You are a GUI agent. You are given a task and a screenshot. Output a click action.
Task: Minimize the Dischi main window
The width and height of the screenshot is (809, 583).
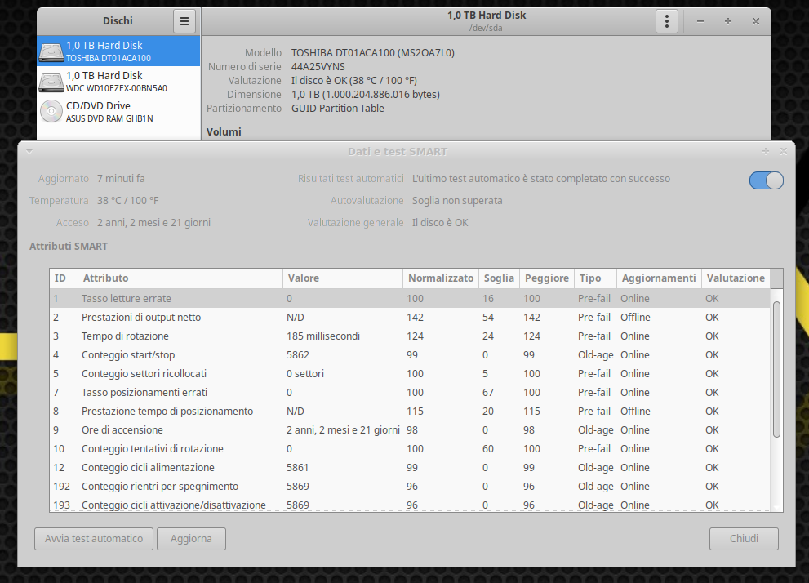coord(700,21)
